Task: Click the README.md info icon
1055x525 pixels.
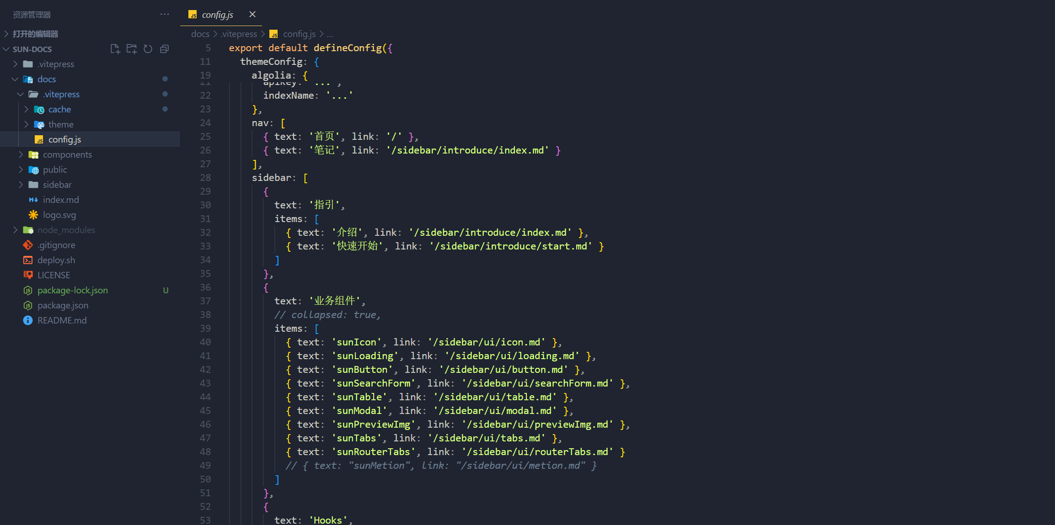Action: pos(28,320)
